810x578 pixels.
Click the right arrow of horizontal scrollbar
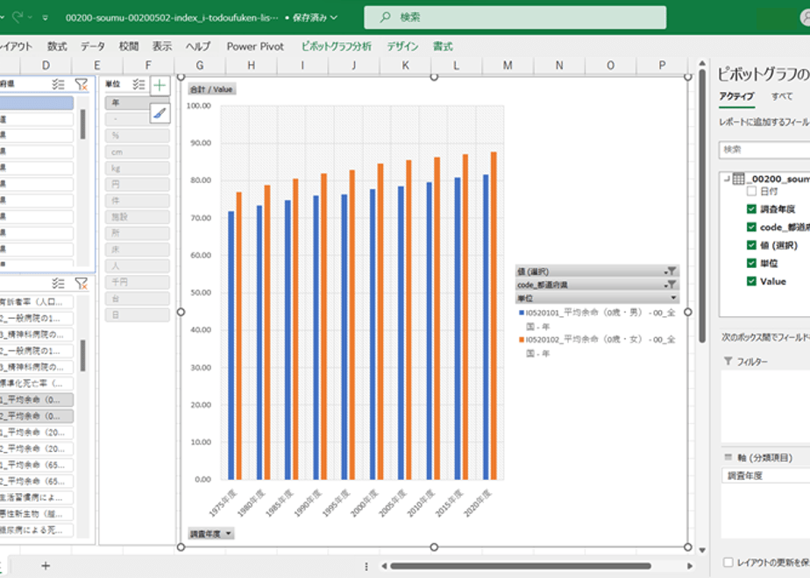(690, 566)
